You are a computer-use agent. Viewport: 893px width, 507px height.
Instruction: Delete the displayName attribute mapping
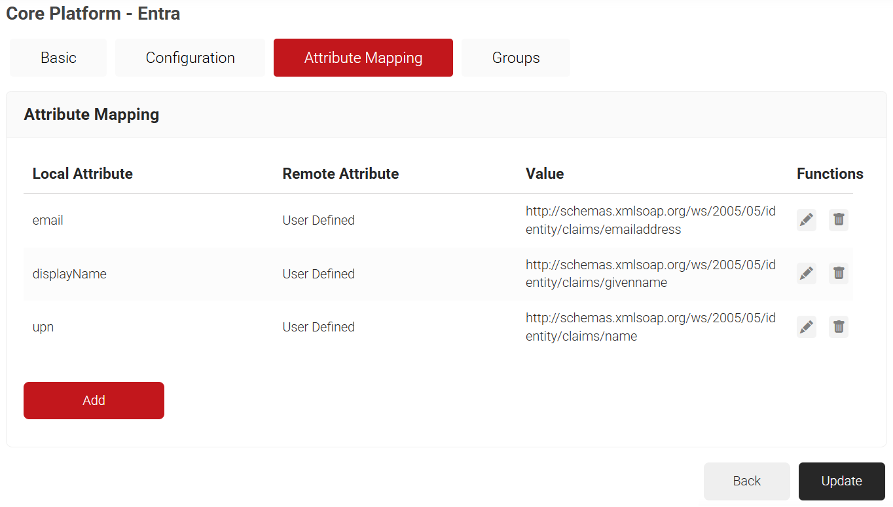tap(839, 273)
